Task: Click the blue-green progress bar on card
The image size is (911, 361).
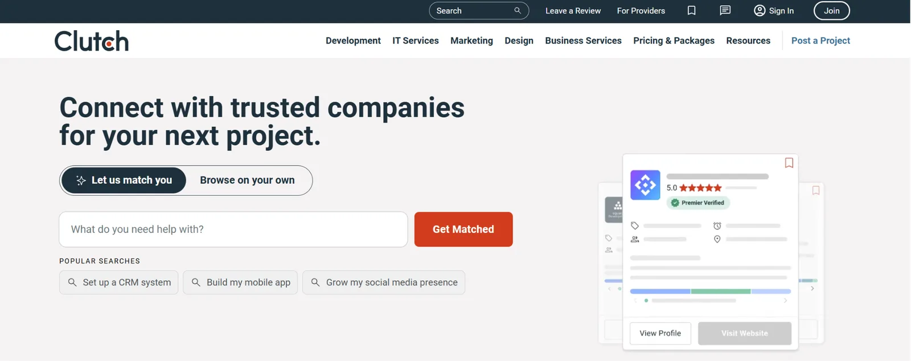Action: click(711, 291)
